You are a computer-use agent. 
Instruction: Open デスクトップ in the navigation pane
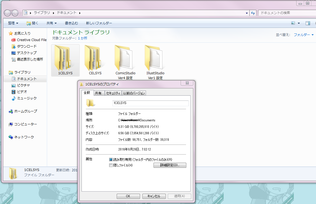(x=24, y=53)
